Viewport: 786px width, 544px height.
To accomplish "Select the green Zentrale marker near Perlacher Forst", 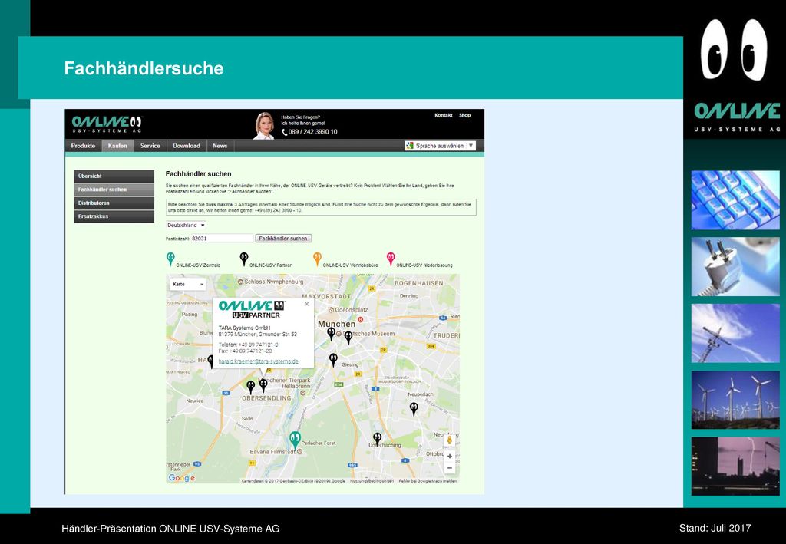I will 296,440.
